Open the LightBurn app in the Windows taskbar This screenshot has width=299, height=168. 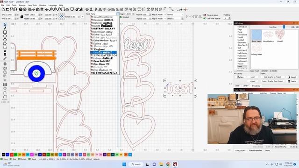[175, 164]
